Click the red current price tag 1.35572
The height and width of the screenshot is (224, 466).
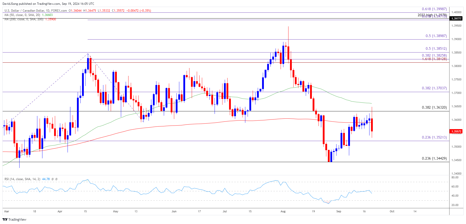[456, 131]
